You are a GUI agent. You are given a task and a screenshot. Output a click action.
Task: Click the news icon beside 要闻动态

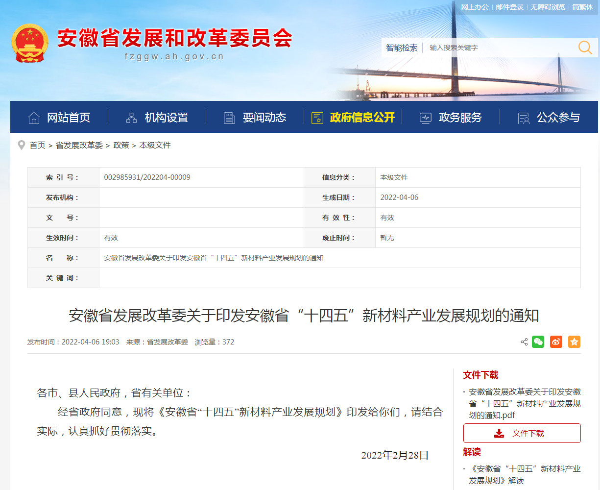tap(229, 118)
